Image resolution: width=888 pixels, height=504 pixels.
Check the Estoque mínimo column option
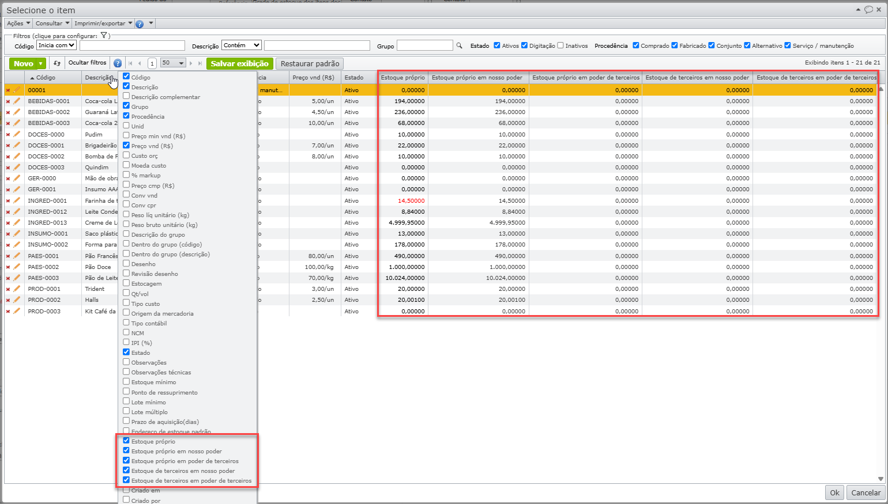[x=126, y=382]
